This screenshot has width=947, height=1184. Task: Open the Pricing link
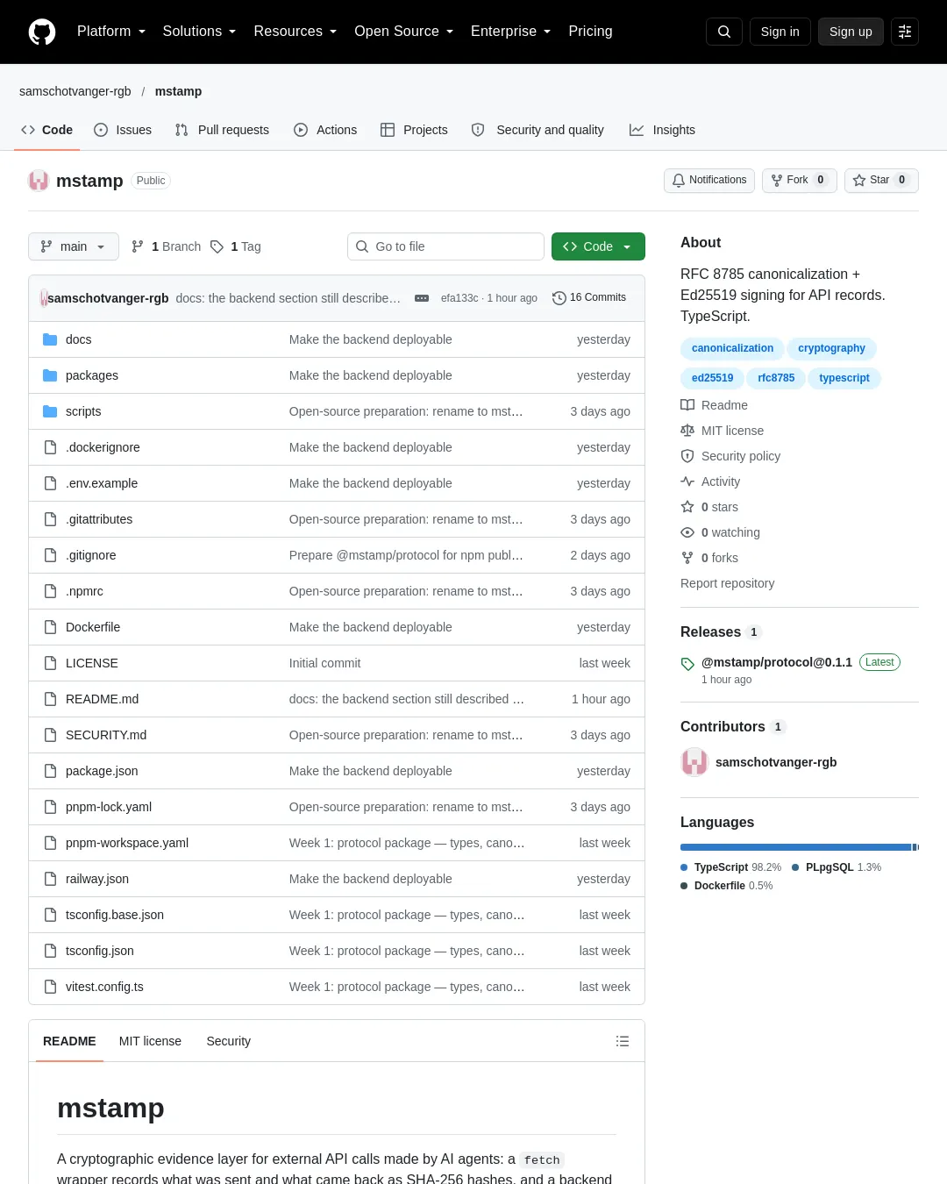pos(590,32)
